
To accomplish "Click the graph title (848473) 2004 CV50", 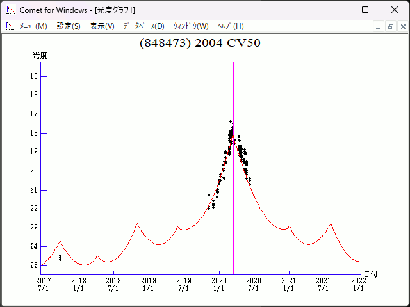I will [200, 43].
